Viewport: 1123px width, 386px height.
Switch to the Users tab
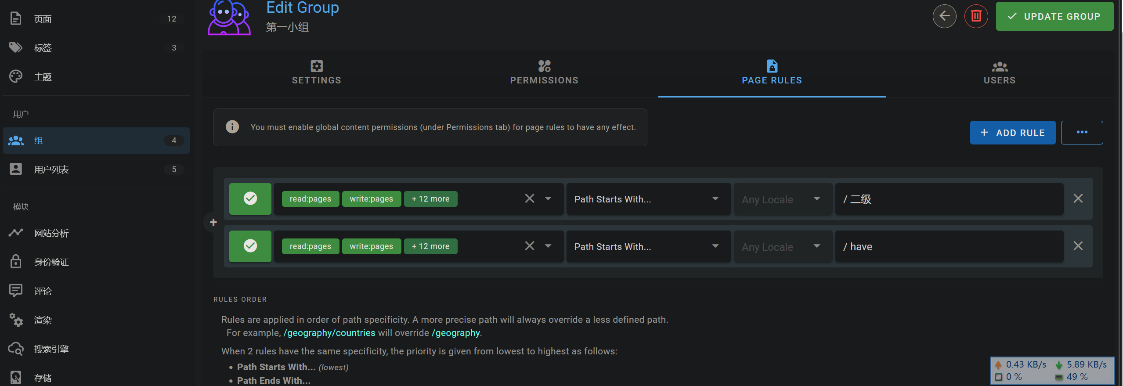(x=999, y=73)
